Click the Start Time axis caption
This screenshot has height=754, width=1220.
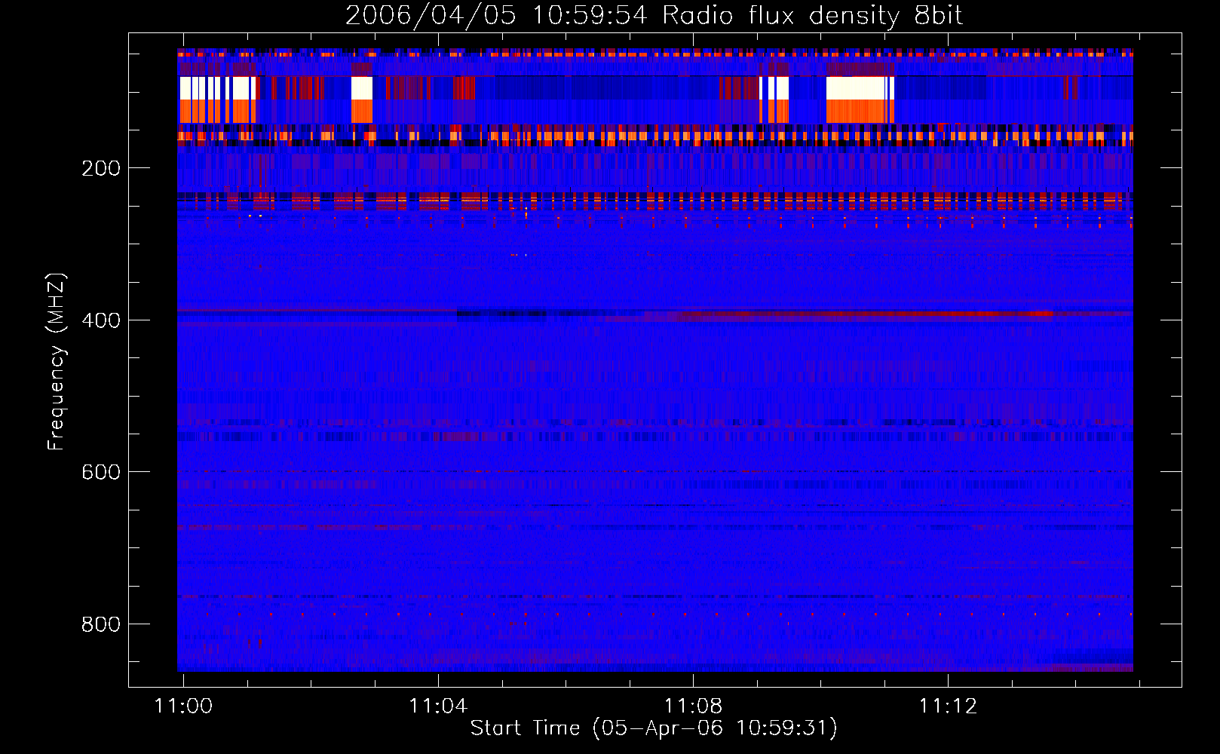(654, 728)
